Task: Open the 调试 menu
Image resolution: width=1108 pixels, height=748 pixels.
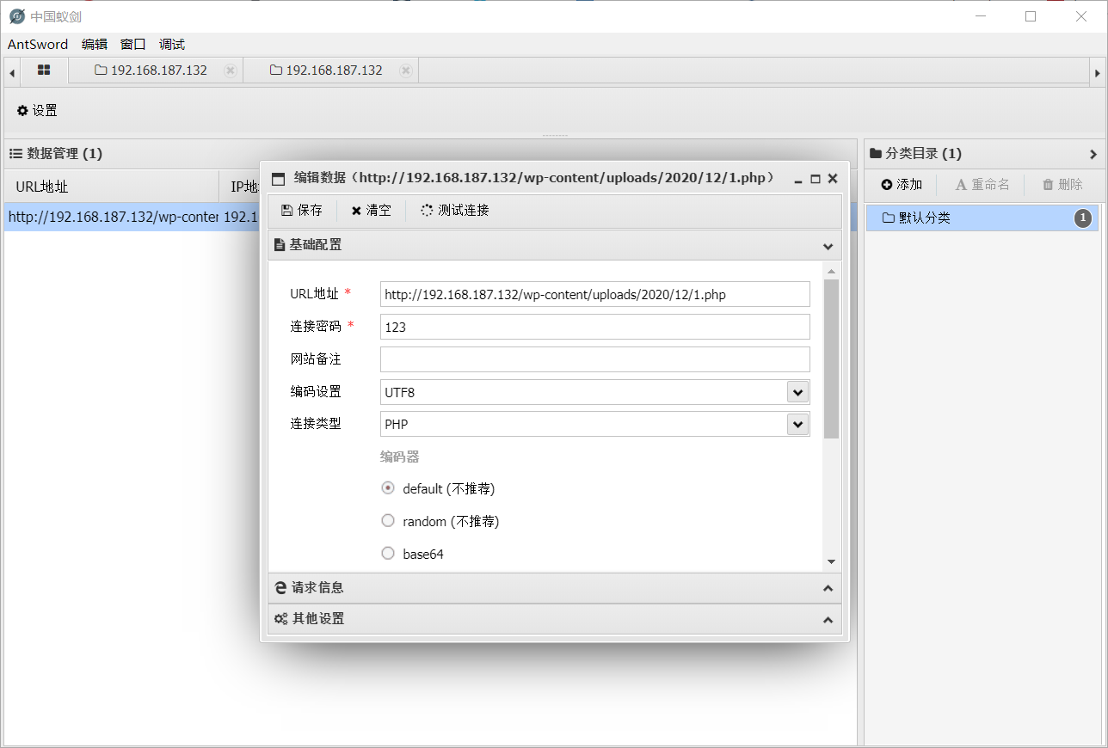Action: (x=172, y=45)
